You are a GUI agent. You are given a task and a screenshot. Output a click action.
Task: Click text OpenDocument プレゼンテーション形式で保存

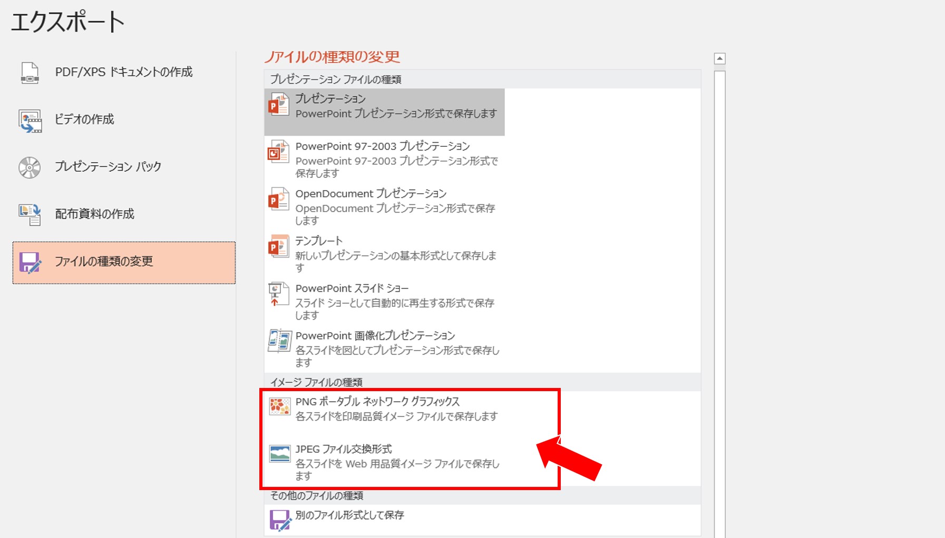click(395, 208)
